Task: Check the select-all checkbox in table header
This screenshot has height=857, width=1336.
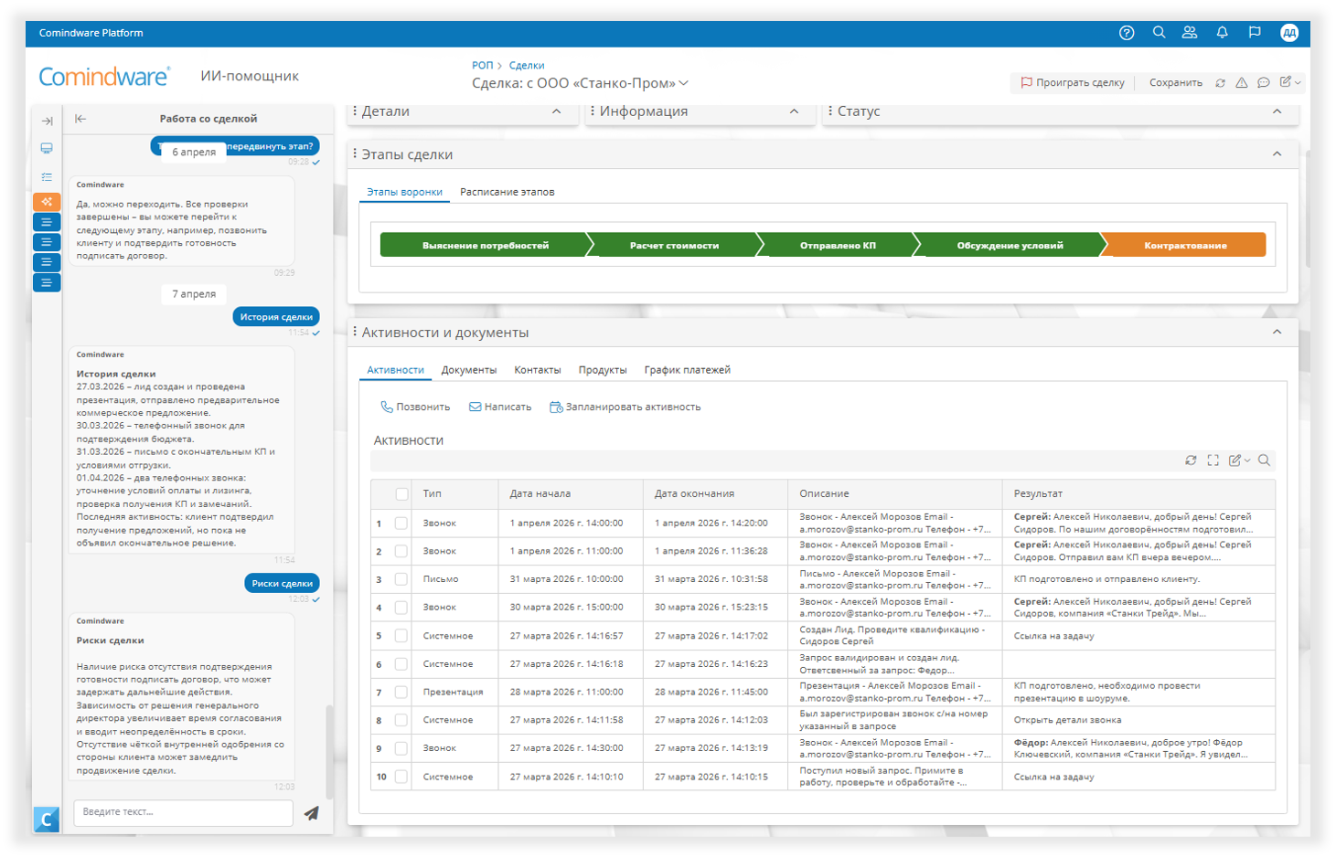Action: [401, 494]
